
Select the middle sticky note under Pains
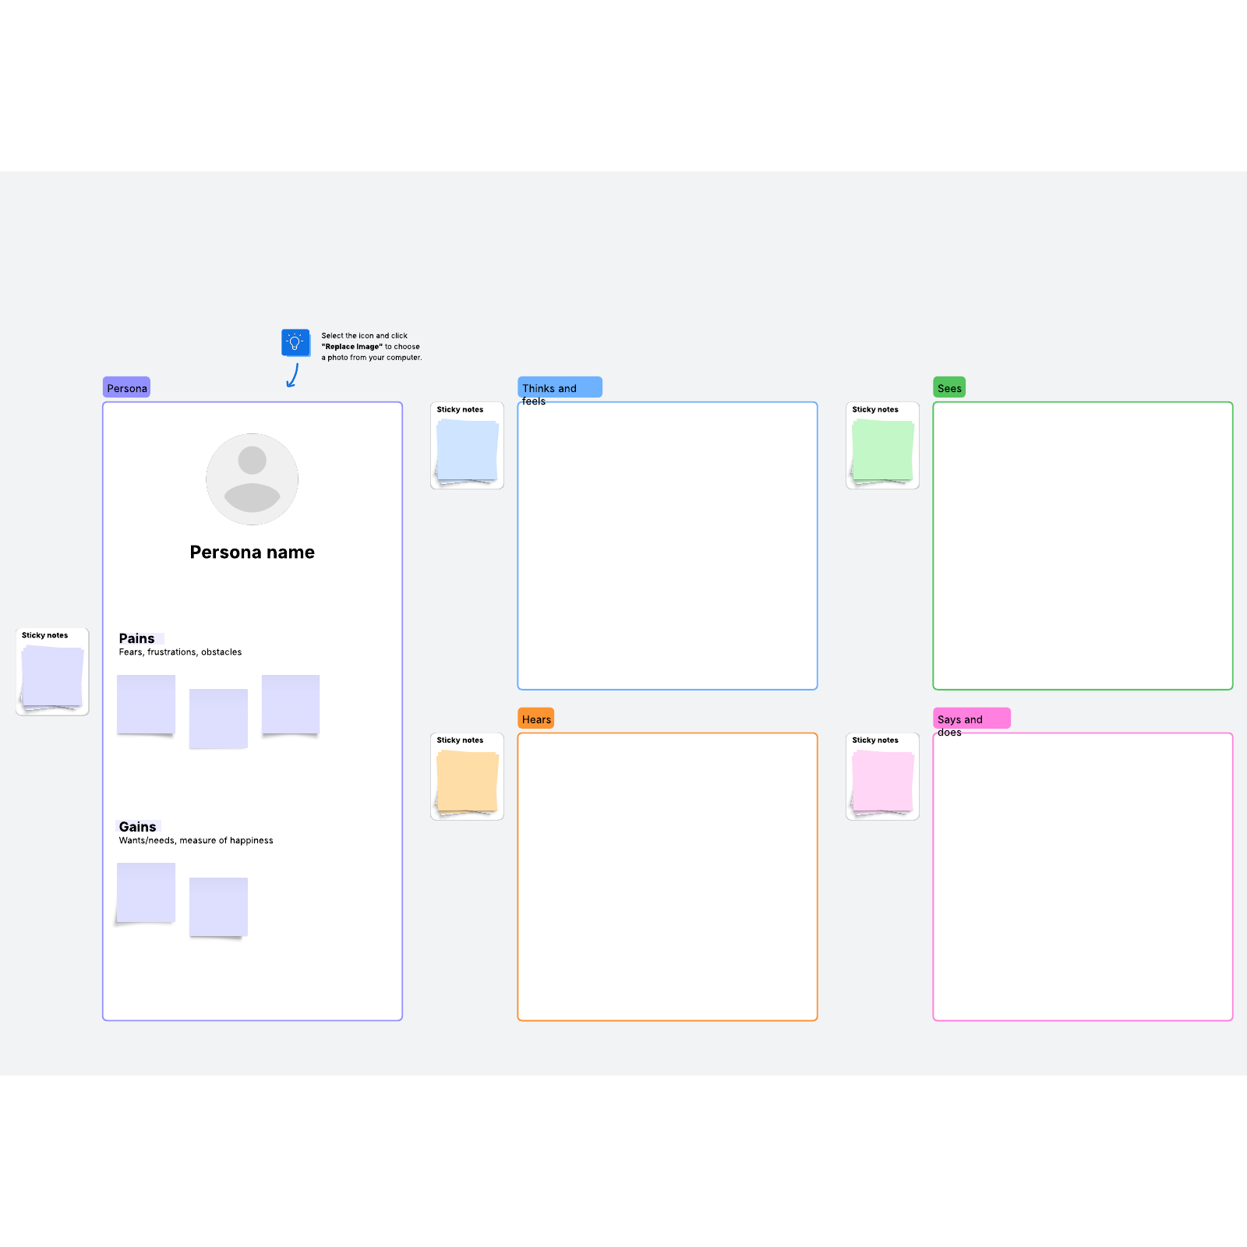pos(218,719)
